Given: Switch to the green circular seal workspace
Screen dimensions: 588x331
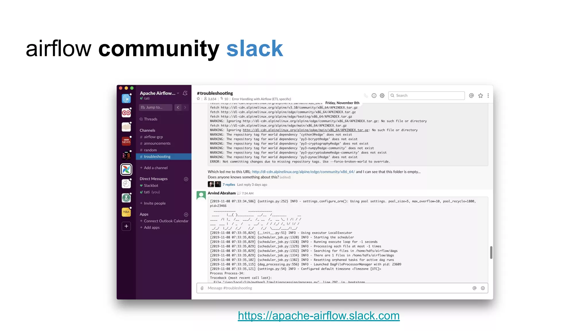Looking at the screenshot, I should tap(126, 198).
